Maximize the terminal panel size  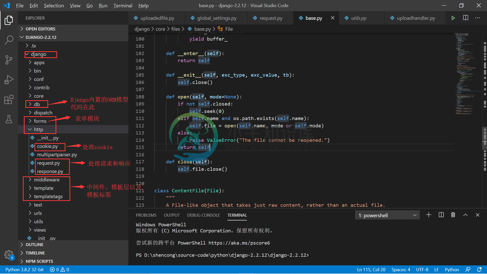tap(465, 215)
